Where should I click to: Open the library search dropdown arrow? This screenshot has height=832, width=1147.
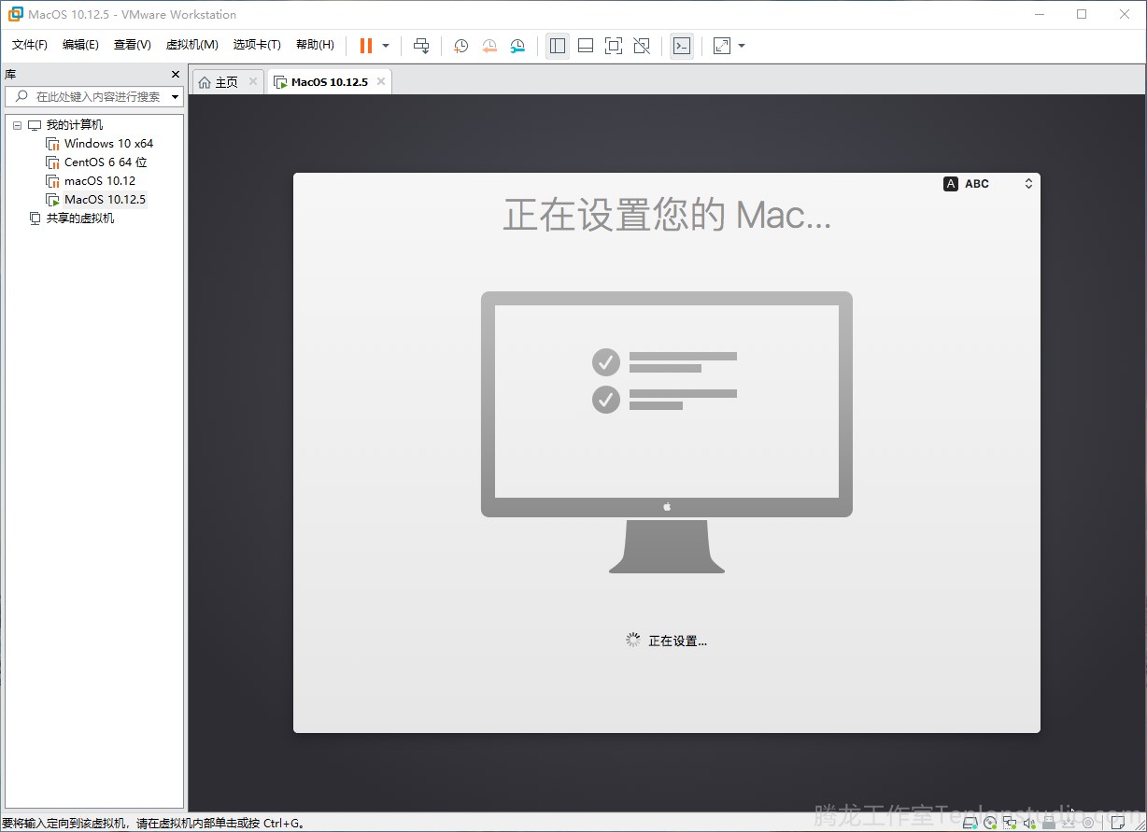(x=175, y=97)
